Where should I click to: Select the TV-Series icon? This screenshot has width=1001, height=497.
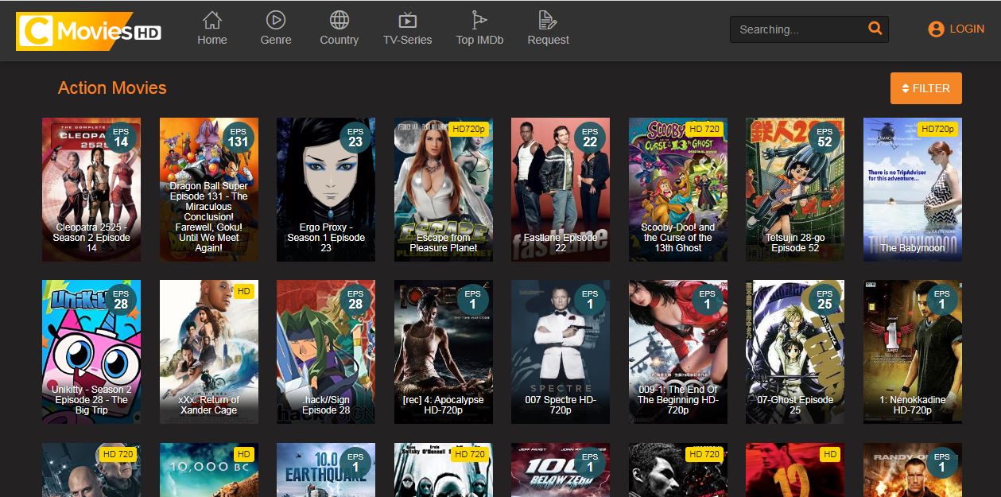coord(407,19)
